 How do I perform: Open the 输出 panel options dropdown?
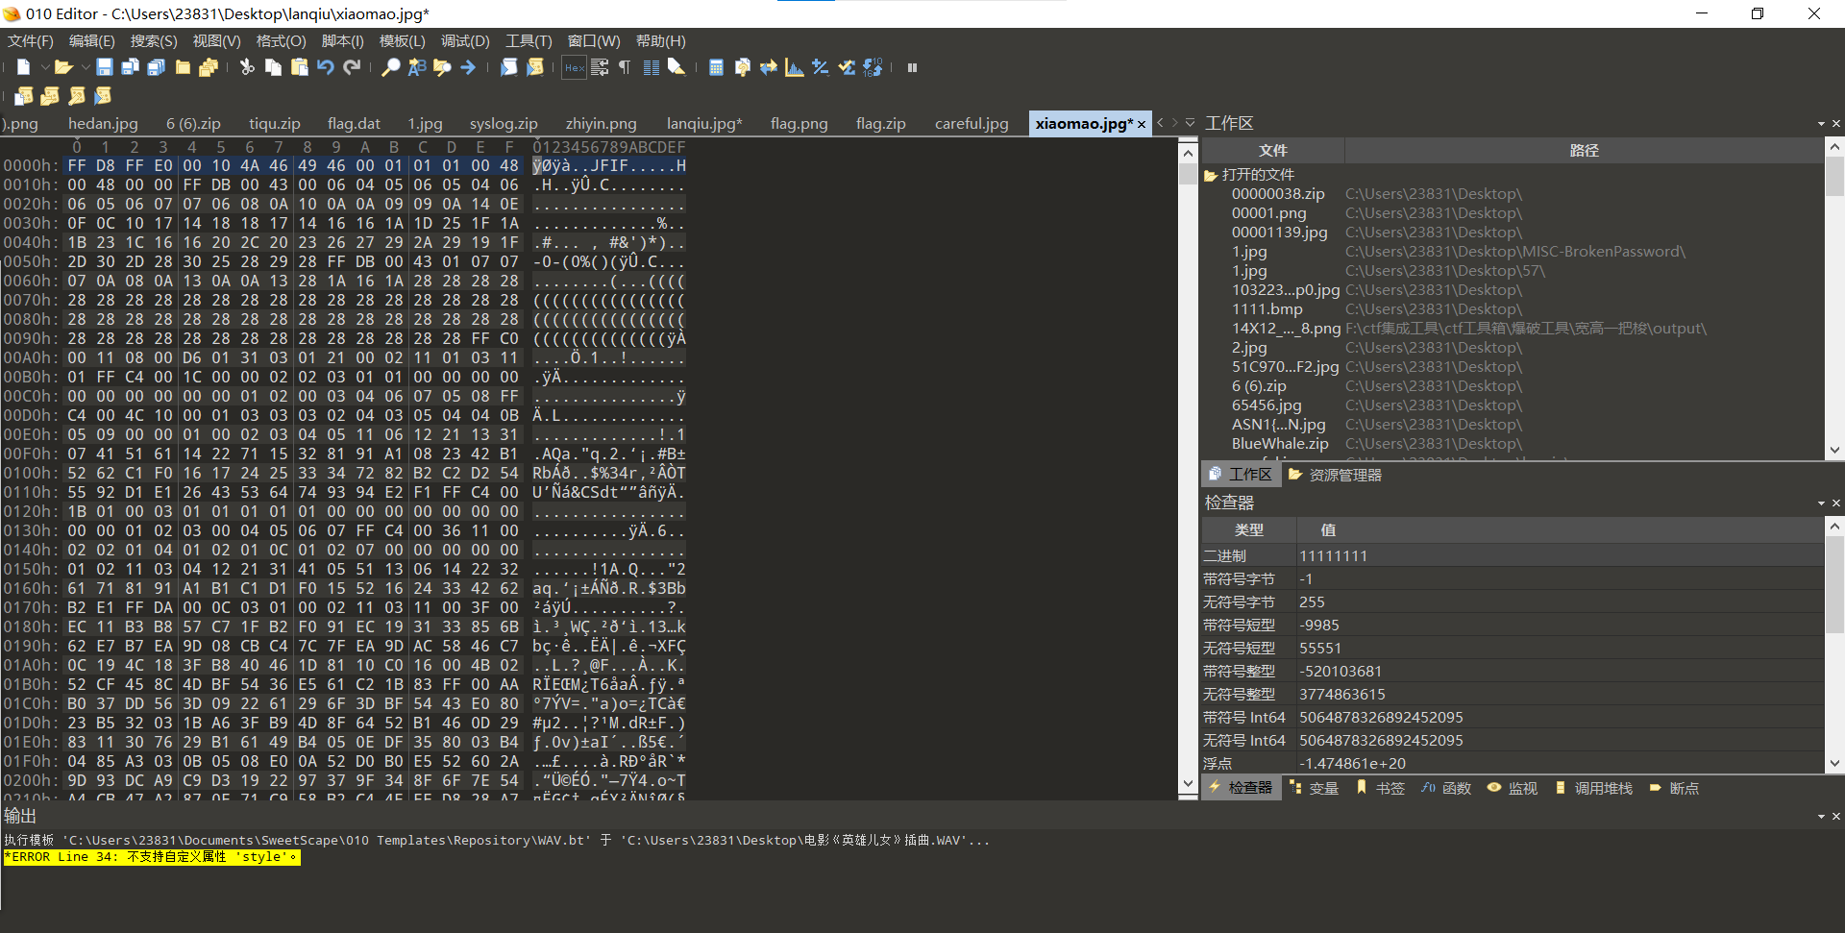(x=1821, y=817)
